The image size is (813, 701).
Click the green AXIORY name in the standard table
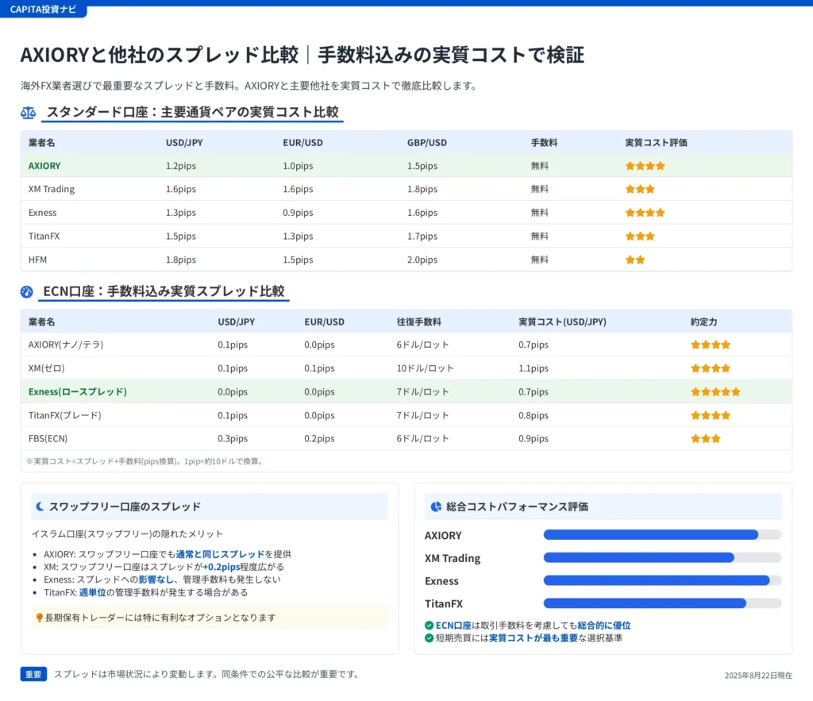44,166
